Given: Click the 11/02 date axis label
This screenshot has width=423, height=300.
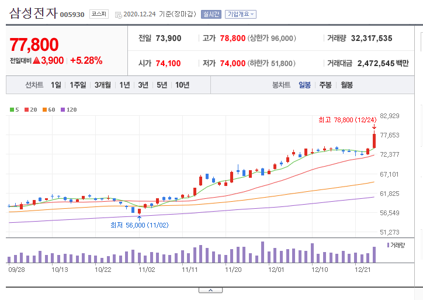Looking at the screenshot, I should coord(147,270).
